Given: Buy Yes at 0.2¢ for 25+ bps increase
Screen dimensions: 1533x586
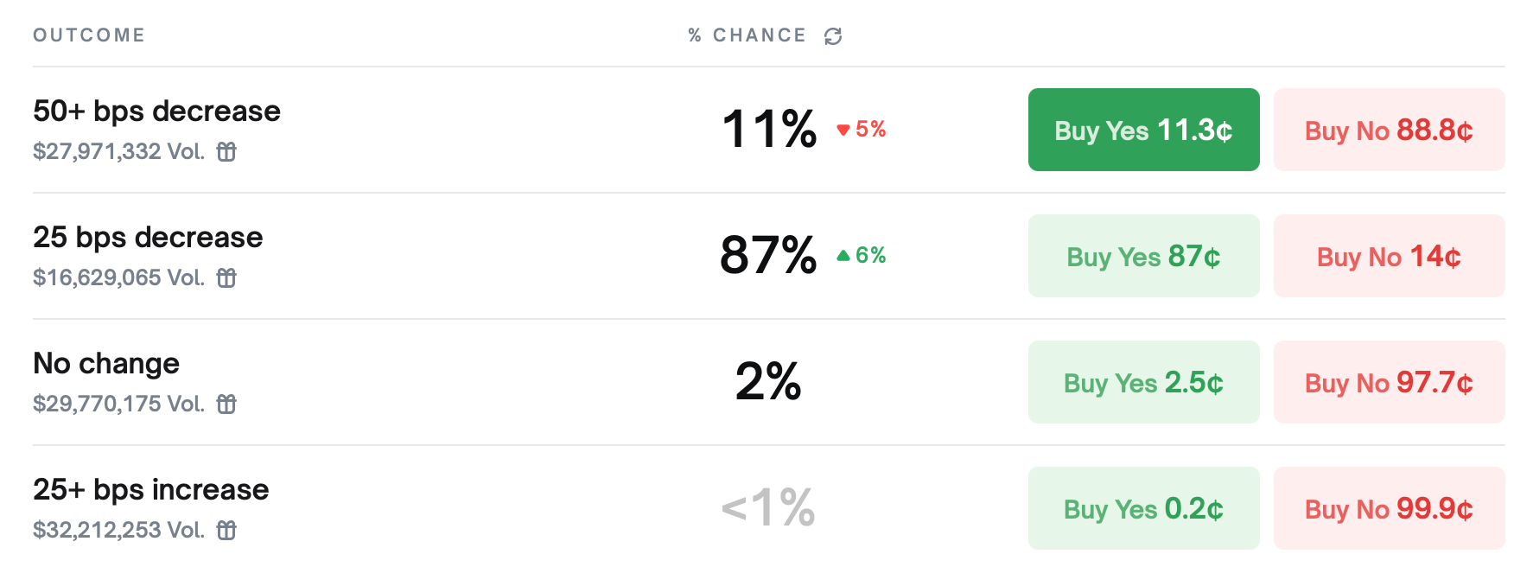Looking at the screenshot, I should 1143,508.
